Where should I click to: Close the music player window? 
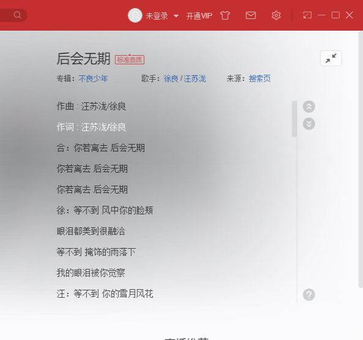tap(350, 15)
